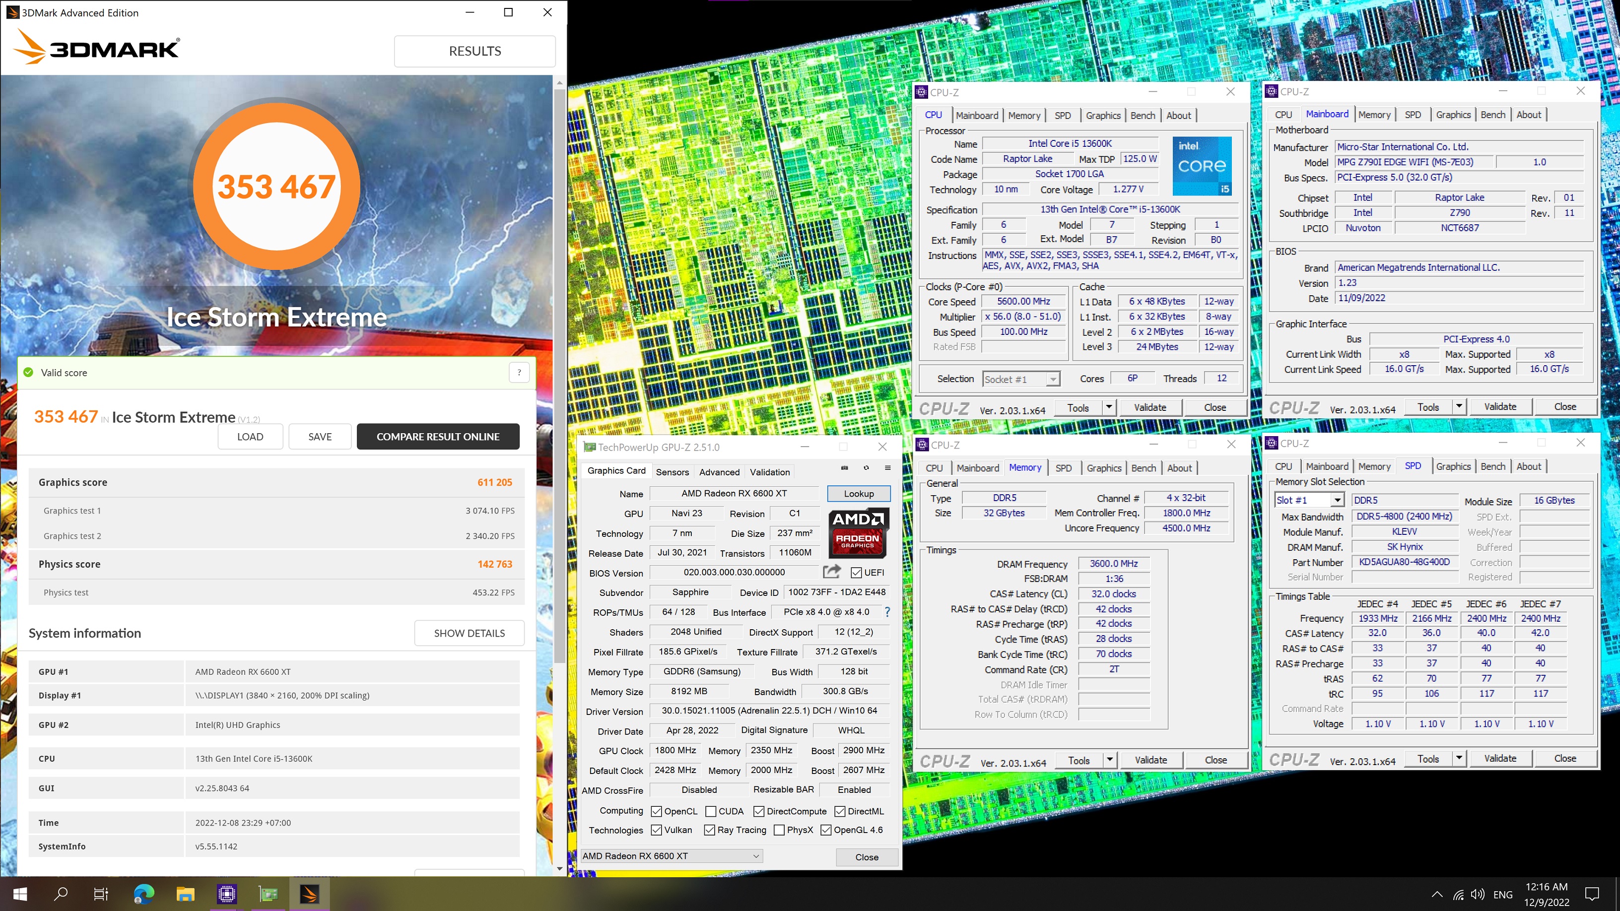Image resolution: width=1620 pixels, height=911 pixels.
Task: Click the RESULTS button in 3DMark
Action: click(x=475, y=51)
